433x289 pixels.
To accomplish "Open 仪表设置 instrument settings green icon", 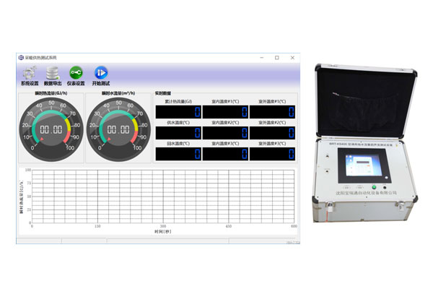I will pos(76,72).
